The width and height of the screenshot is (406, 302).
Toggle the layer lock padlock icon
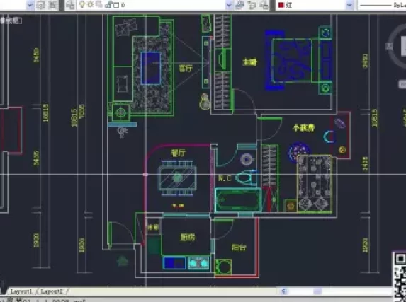click(x=108, y=5)
